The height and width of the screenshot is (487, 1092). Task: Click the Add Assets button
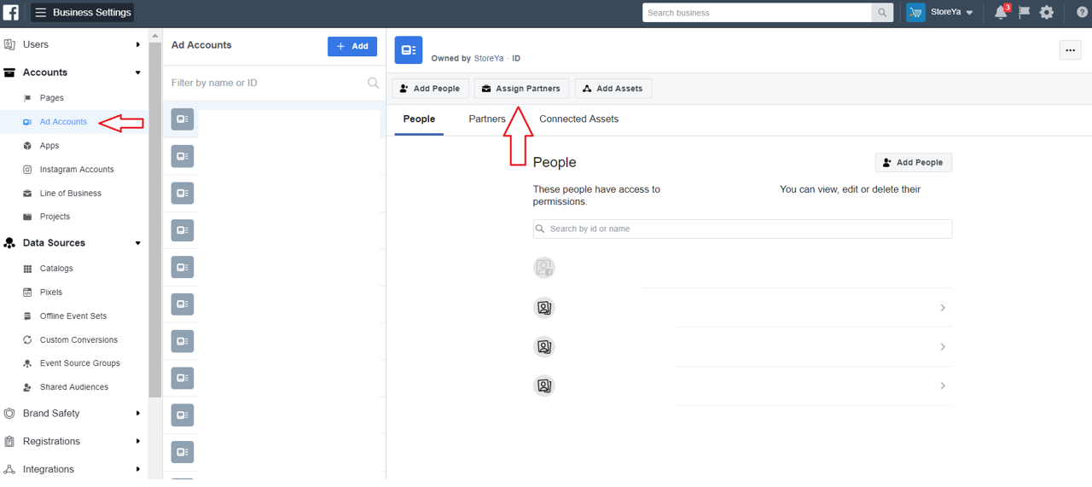[613, 89]
